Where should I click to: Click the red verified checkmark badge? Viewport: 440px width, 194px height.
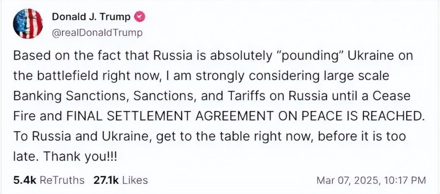139,18
